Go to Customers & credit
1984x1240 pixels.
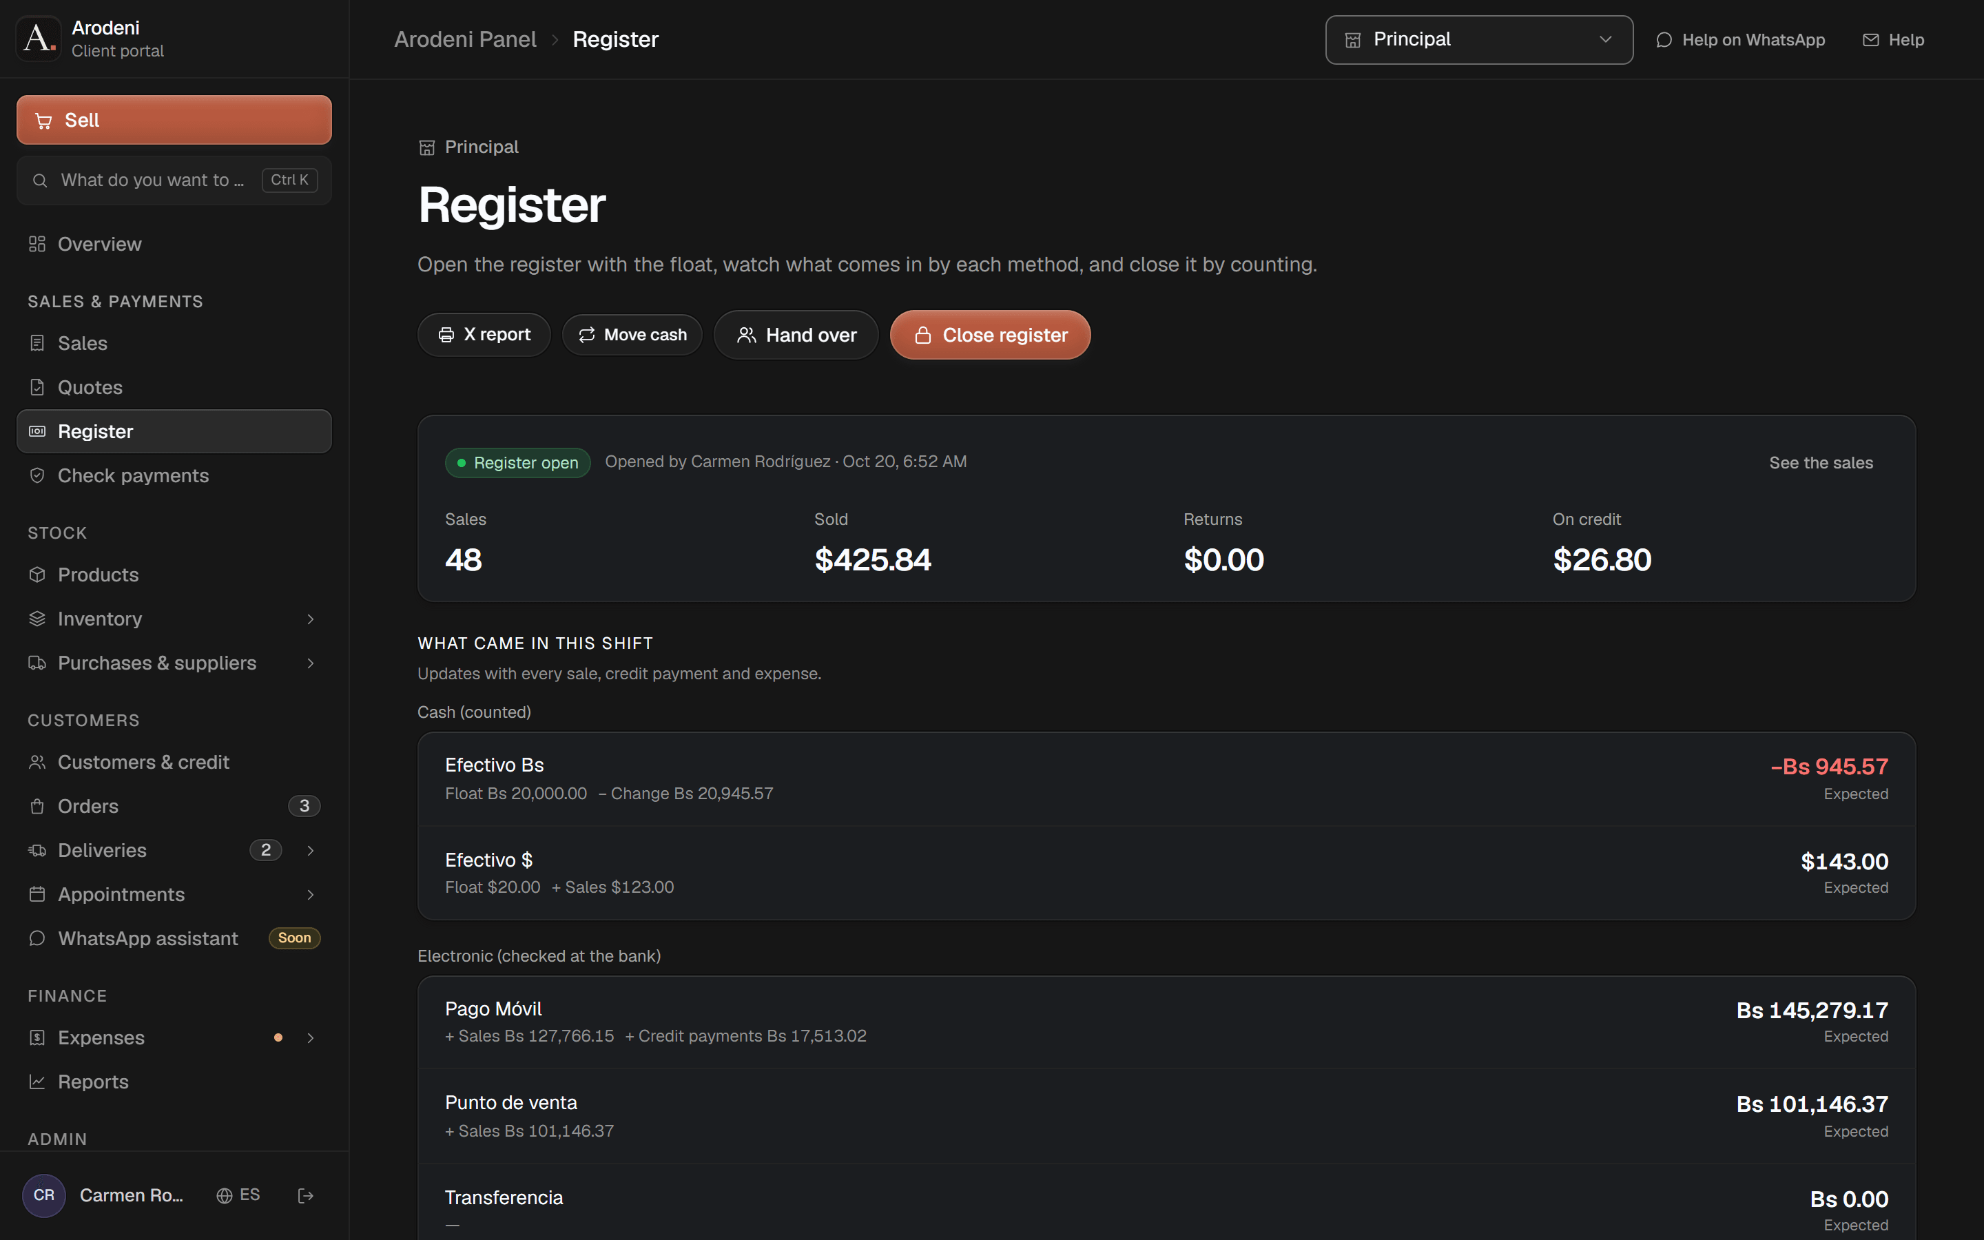pos(174,762)
